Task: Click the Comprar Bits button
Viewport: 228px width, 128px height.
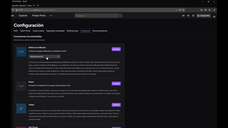Action: (203, 16)
